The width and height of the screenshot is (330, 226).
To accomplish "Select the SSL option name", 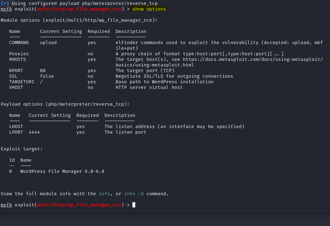I will (x=13, y=76).
